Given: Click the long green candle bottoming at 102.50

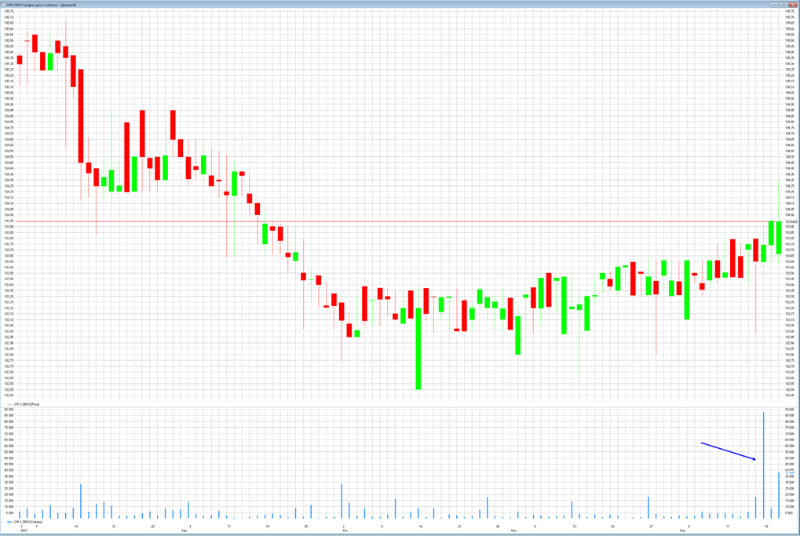Looking at the screenshot, I should pyautogui.click(x=418, y=348).
